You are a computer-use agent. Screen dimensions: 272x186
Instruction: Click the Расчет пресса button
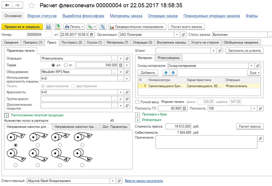[250, 126]
